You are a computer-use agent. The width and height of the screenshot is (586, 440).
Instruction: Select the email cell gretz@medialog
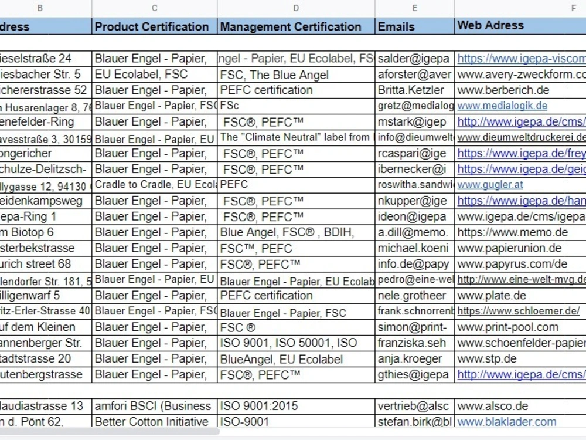415,106
